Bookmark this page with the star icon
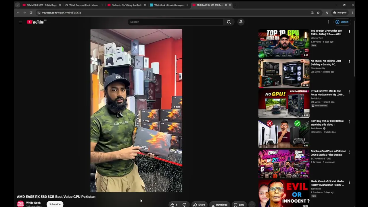The width and height of the screenshot is (368, 207). (318, 13)
